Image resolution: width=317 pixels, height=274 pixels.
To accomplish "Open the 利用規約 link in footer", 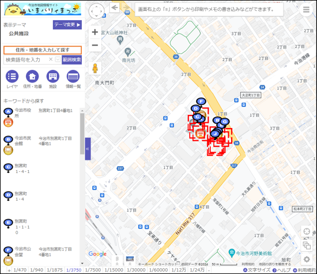I will tap(304, 270).
